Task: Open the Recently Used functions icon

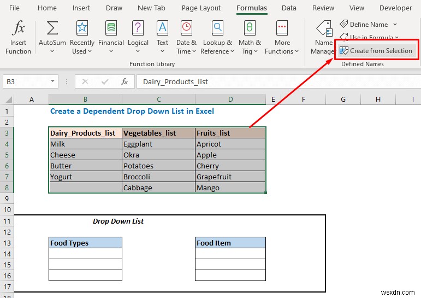Action: click(x=82, y=28)
